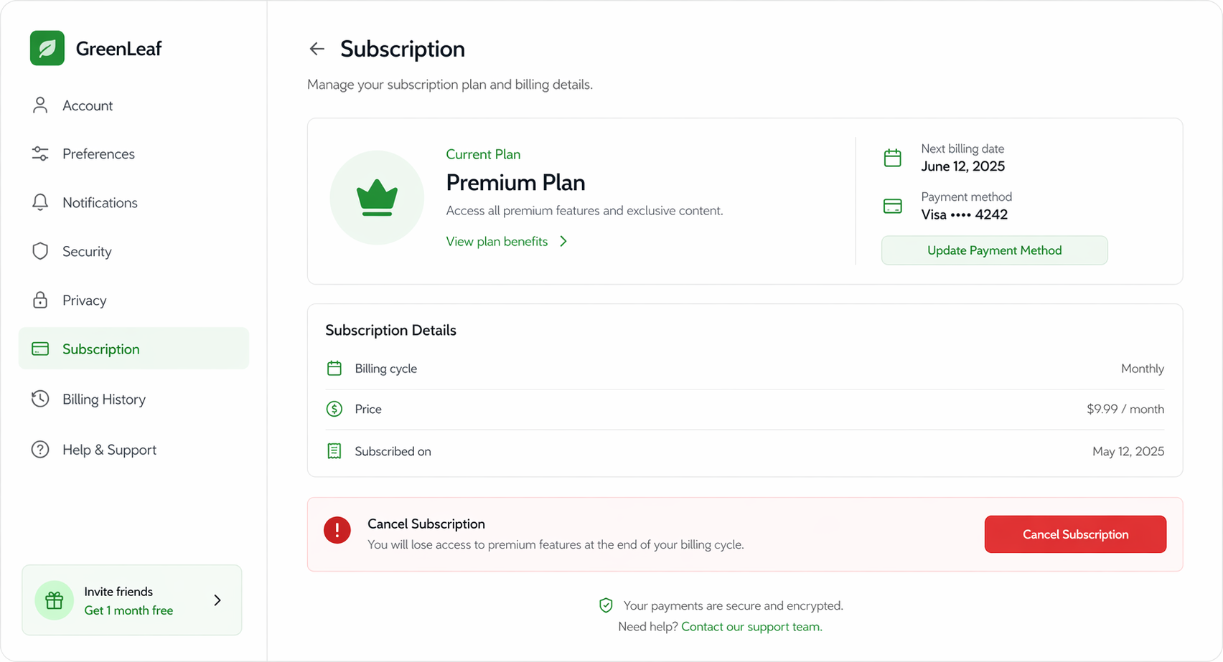Viewport: 1223px width, 662px height.
Task: Switch to the Subscription section in sidebar
Action: (100, 349)
